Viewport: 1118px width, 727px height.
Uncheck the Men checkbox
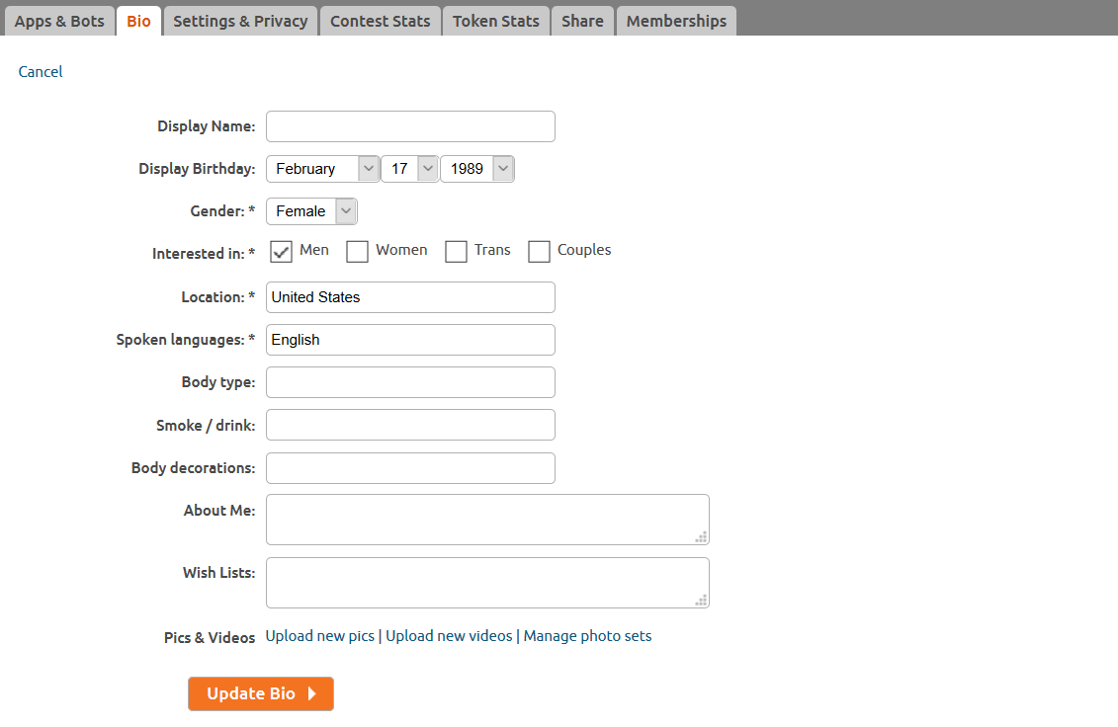282,252
